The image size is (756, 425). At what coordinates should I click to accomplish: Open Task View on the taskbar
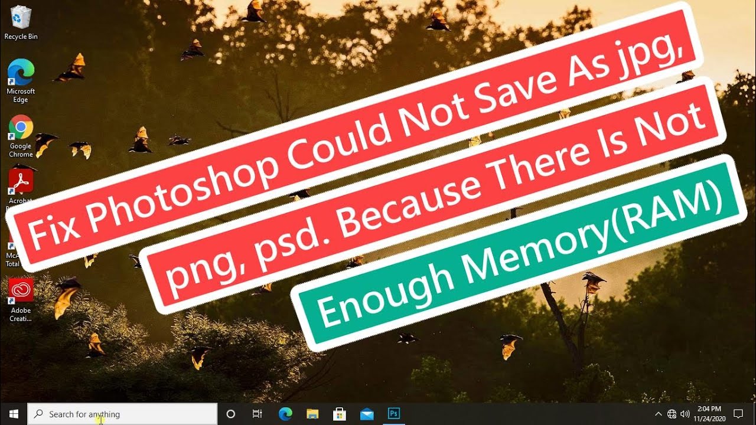[258, 414]
